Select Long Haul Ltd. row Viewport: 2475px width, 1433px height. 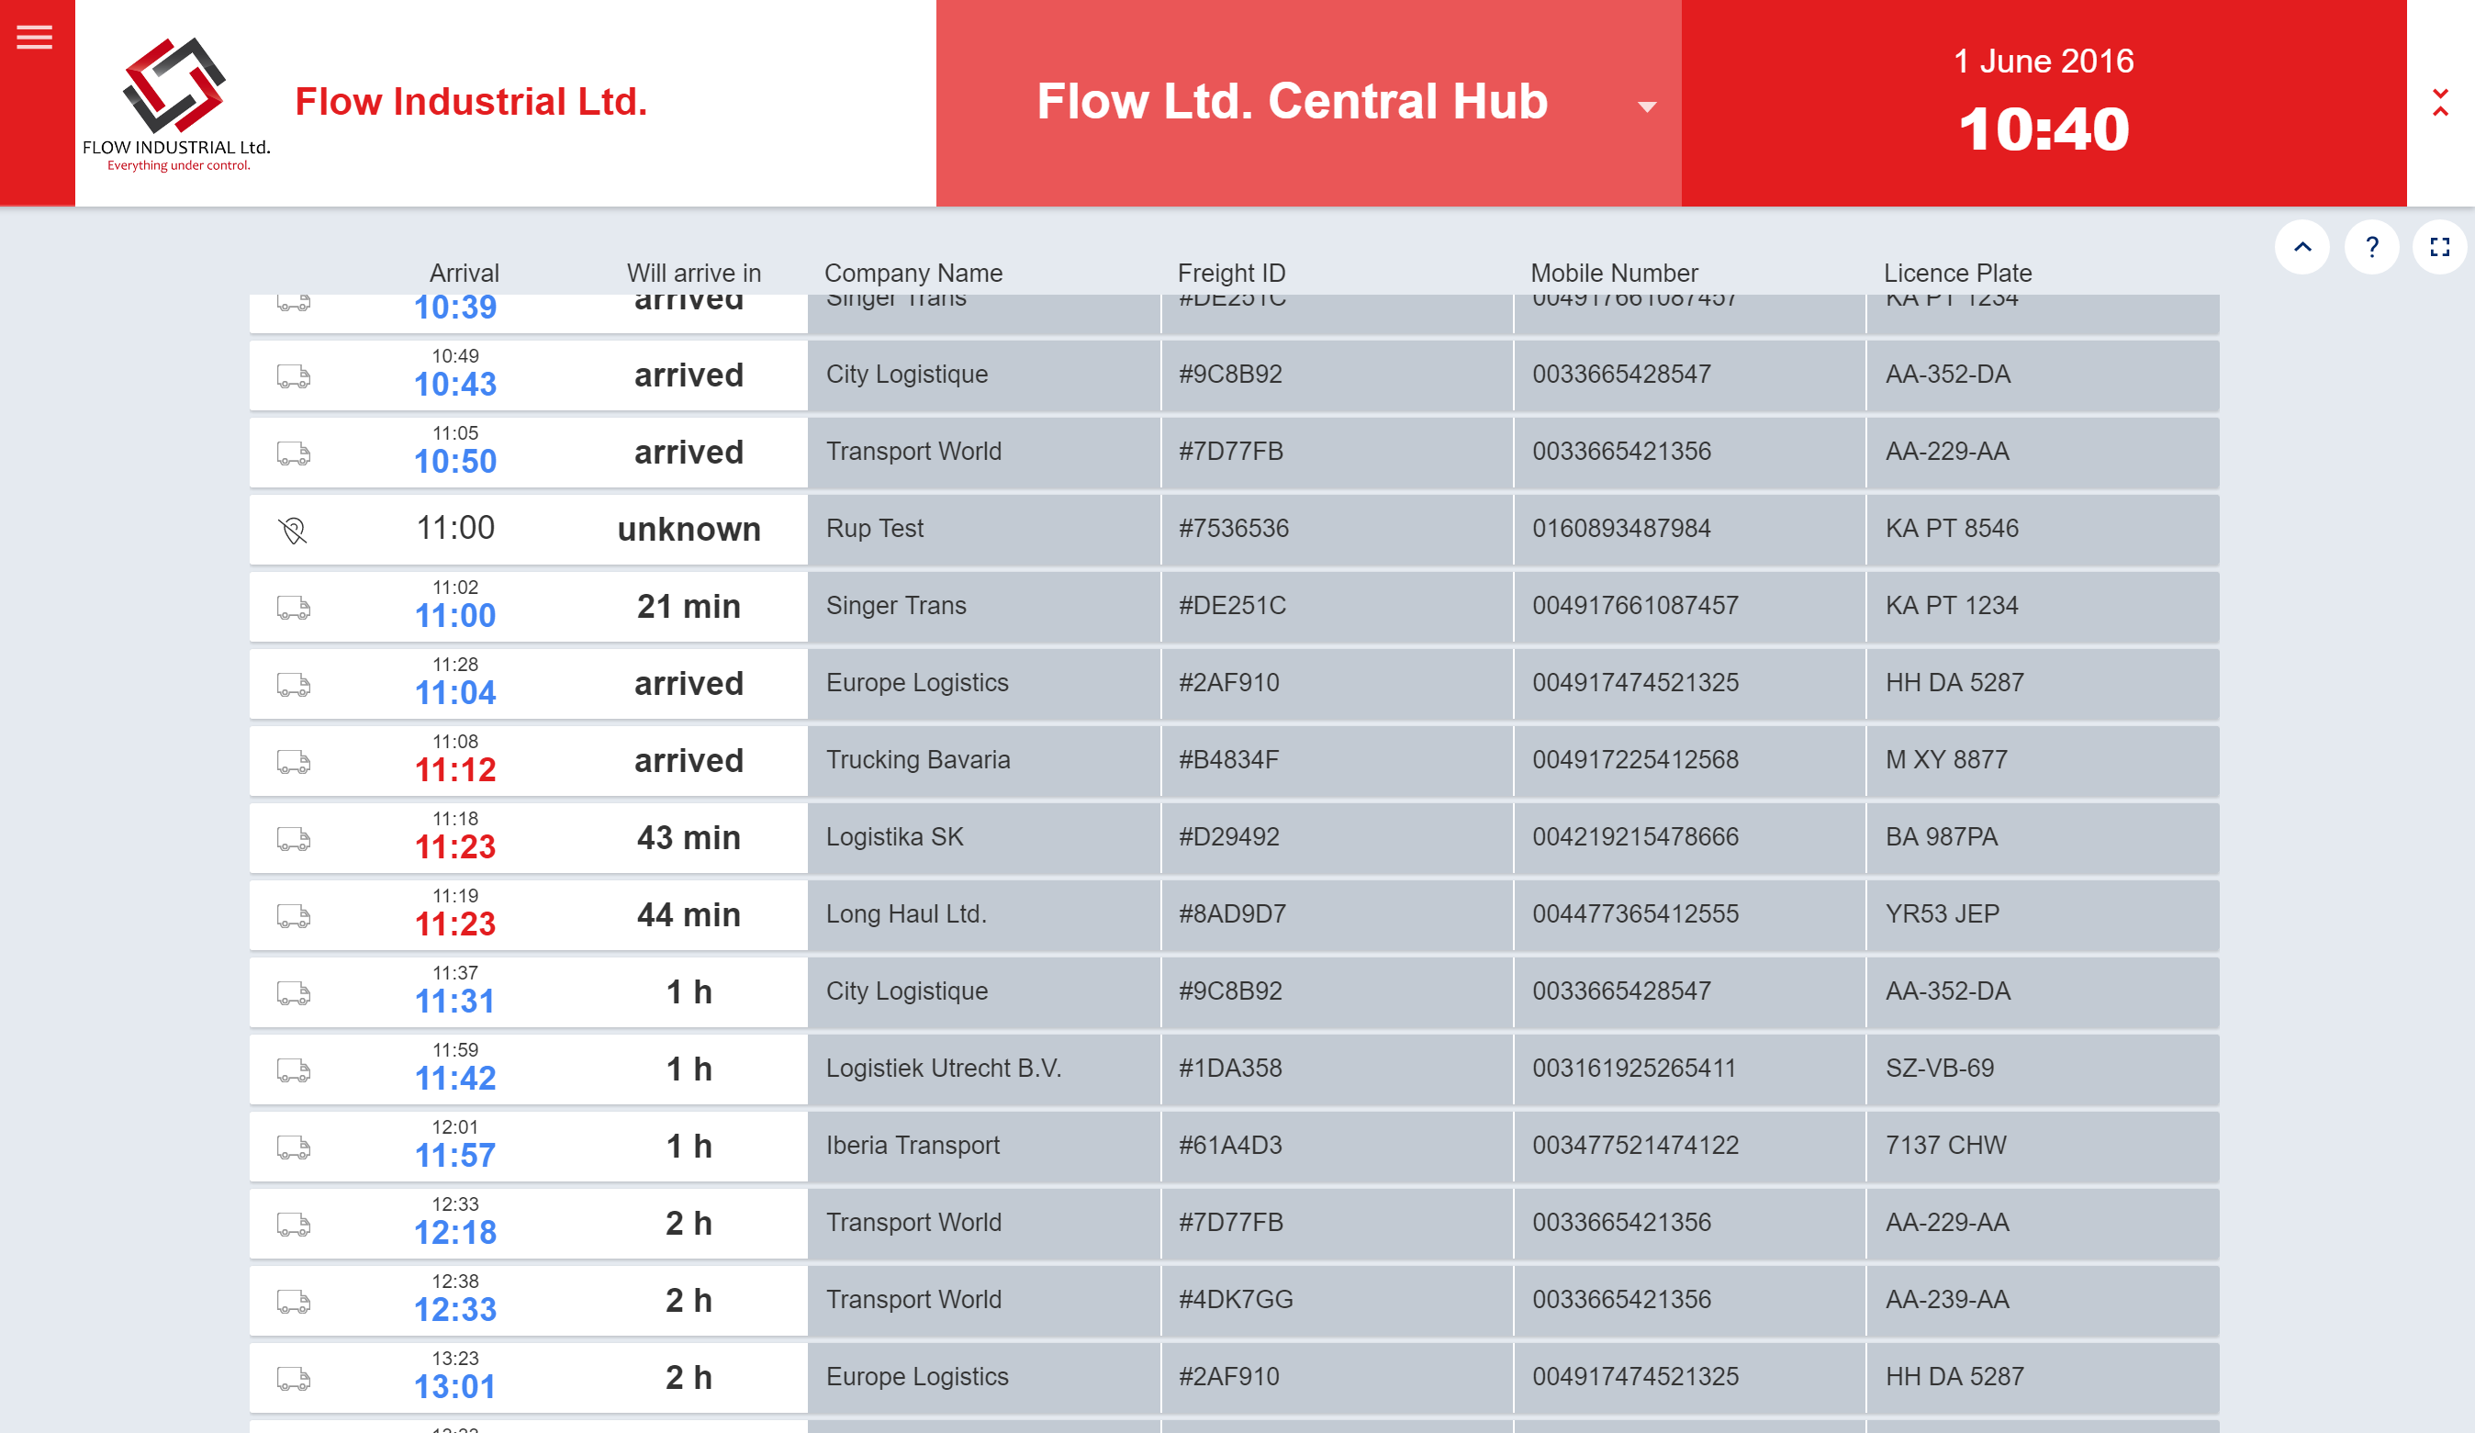tap(905, 914)
